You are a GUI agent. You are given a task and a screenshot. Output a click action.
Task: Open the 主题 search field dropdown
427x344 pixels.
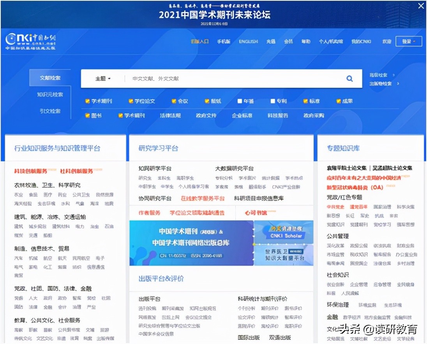(x=103, y=78)
